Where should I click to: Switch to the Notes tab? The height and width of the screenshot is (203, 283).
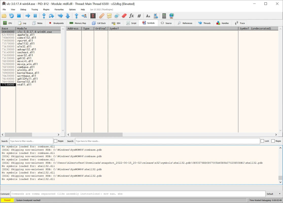click(37, 23)
